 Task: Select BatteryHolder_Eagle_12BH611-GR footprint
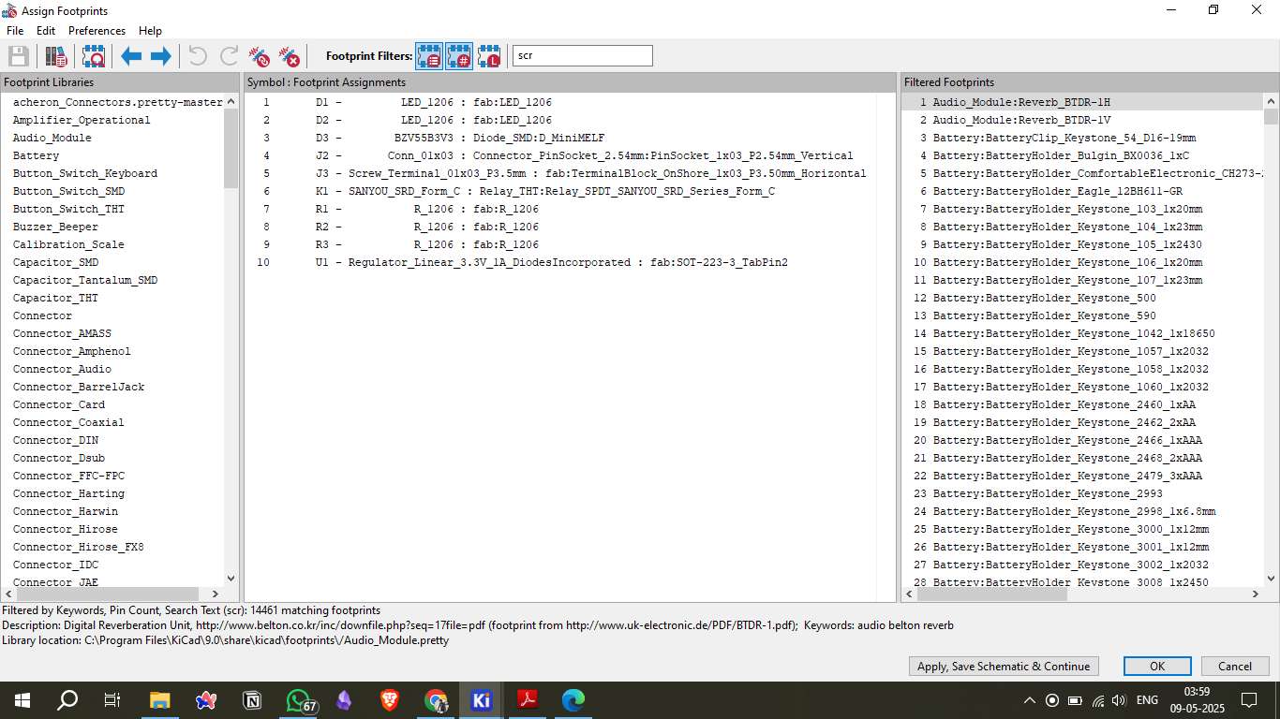pyautogui.click(x=1058, y=191)
